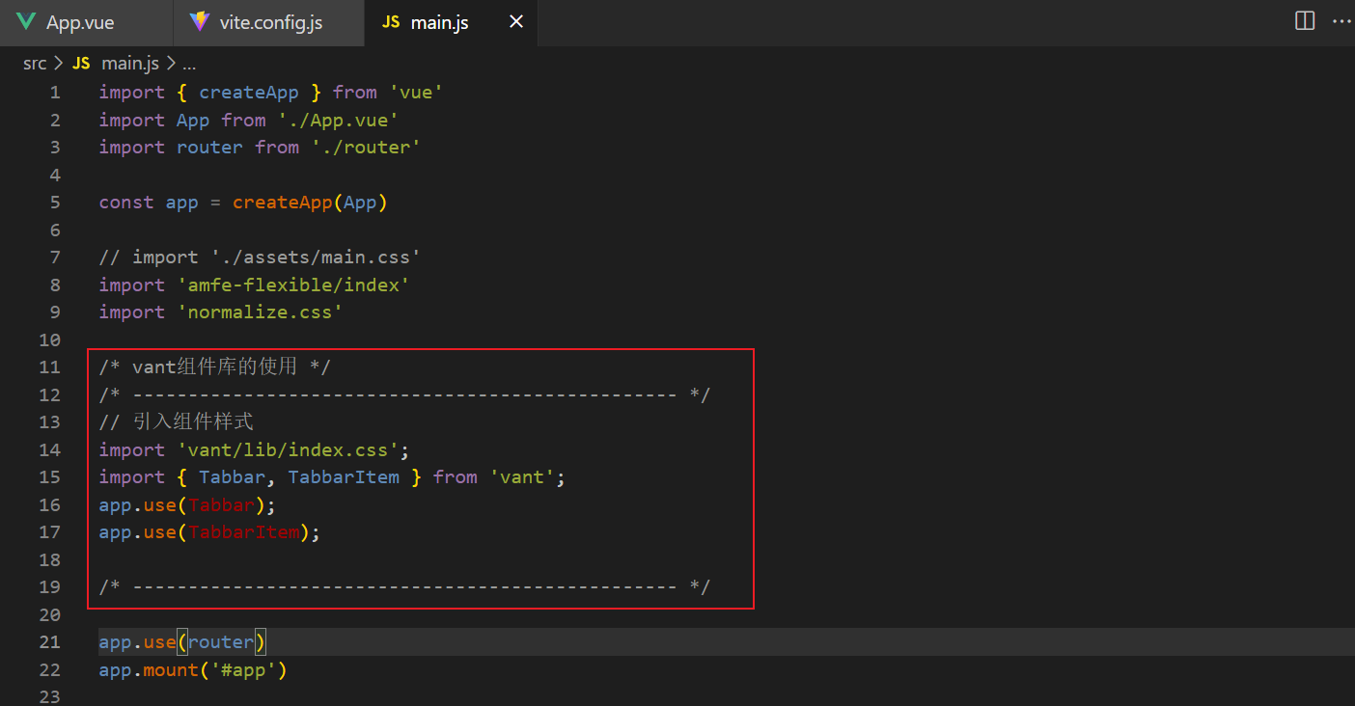Click 'amfe-flexible/index' import string

click(293, 285)
